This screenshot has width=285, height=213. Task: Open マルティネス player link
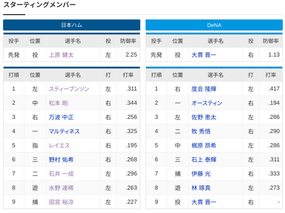[x=64, y=131]
